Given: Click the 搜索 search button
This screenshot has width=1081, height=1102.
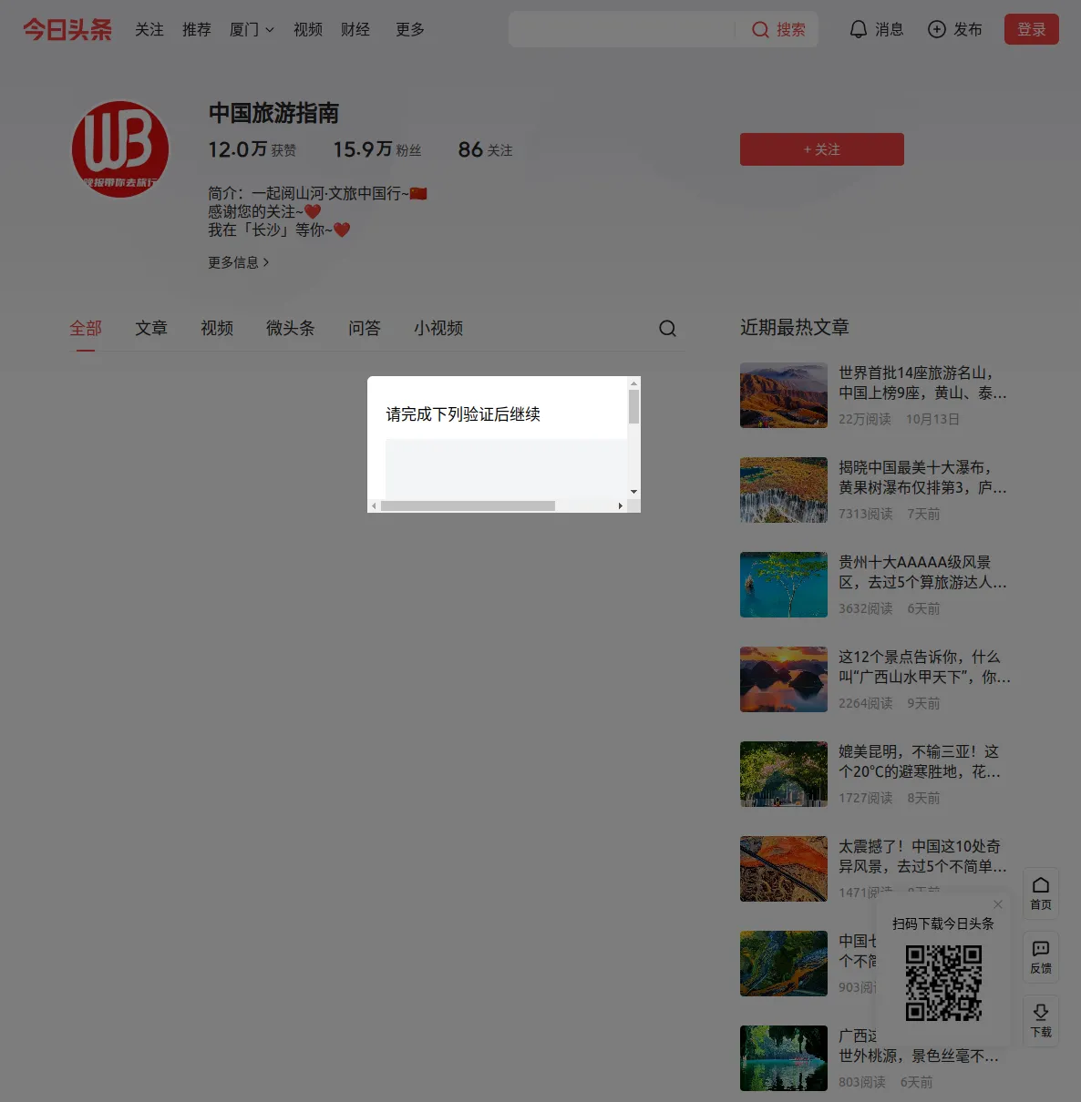Looking at the screenshot, I should coord(779,29).
